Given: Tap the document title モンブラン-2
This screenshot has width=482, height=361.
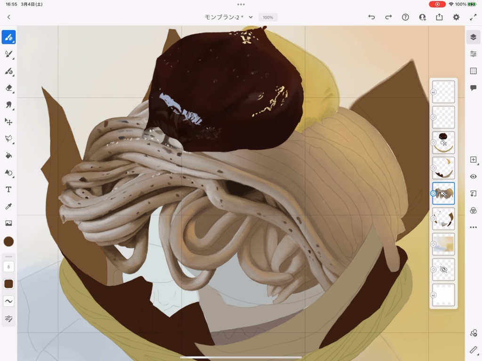Looking at the screenshot, I should pyautogui.click(x=224, y=17).
